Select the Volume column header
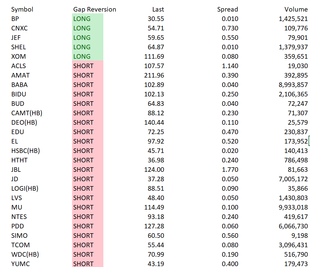The width and height of the screenshot is (310, 267). (x=296, y=9)
